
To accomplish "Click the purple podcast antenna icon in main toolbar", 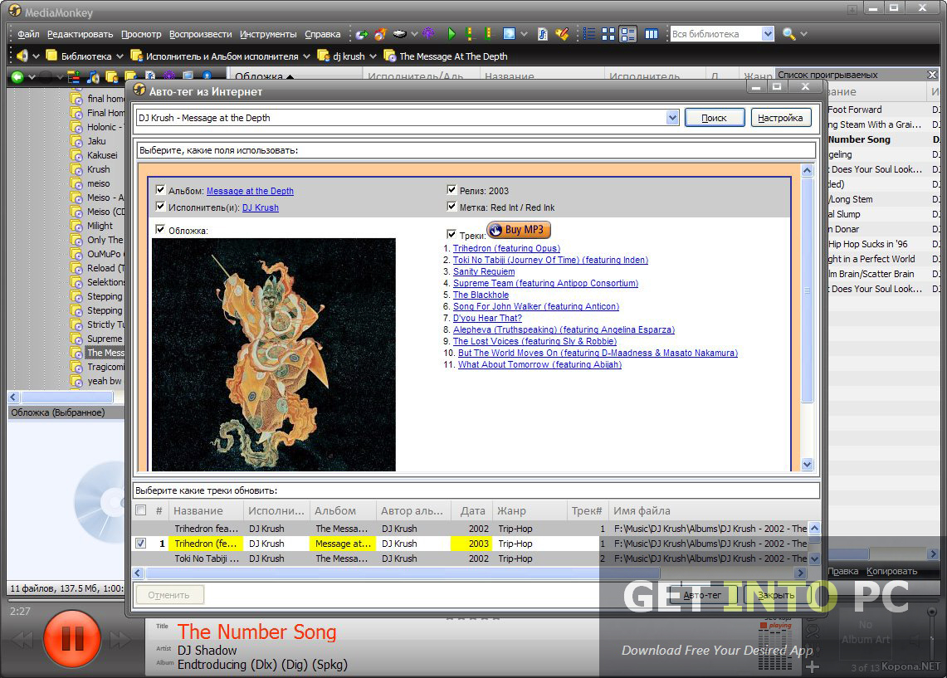I will coord(428,34).
